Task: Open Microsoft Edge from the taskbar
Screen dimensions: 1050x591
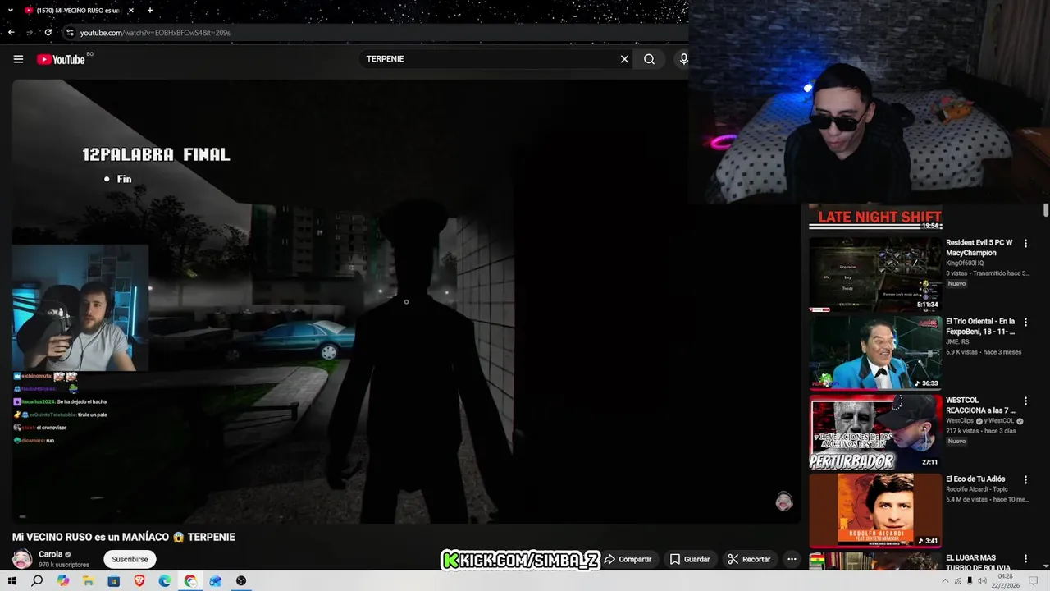Action: coord(165,581)
